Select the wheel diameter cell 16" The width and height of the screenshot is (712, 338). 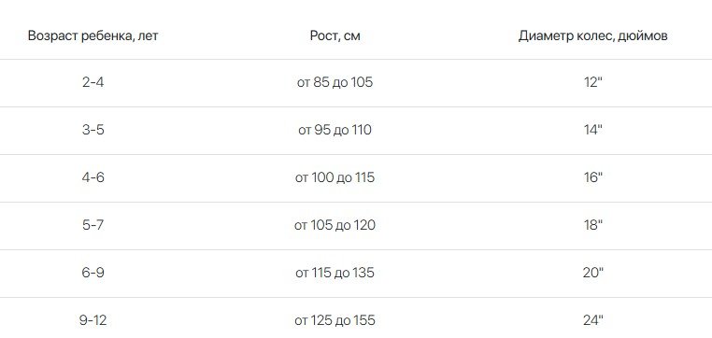(593, 177)
